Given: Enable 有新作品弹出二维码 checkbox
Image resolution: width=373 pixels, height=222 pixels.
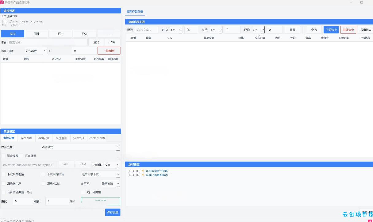Looking at the screenshot, I should 3,192.
